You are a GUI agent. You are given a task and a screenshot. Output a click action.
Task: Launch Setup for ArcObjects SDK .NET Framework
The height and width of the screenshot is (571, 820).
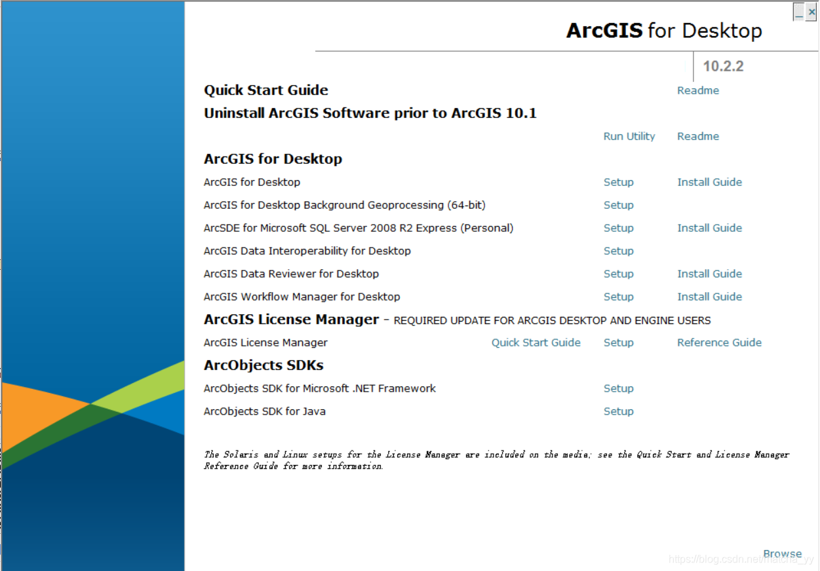coord(619,388)
